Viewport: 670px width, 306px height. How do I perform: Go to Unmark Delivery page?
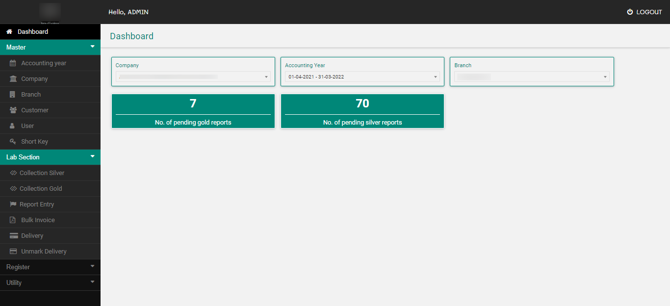tap(44, 252)
